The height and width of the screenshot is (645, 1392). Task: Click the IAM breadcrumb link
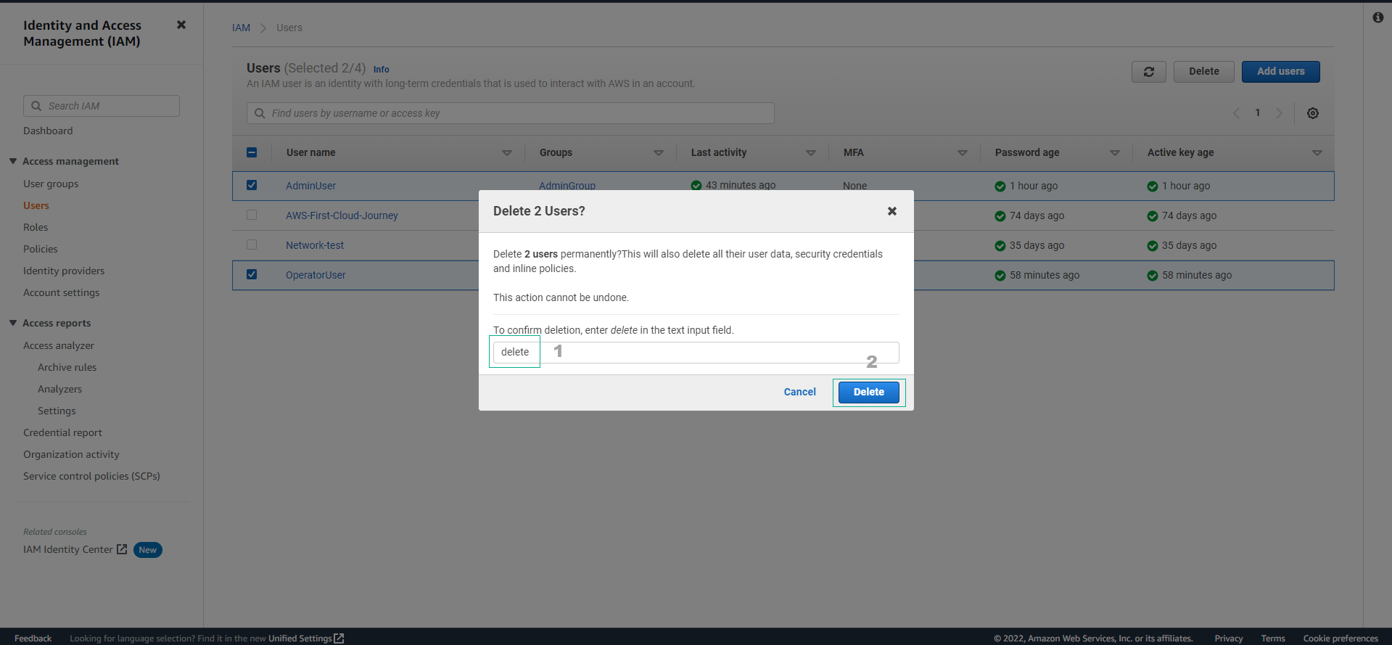point(241,28)
